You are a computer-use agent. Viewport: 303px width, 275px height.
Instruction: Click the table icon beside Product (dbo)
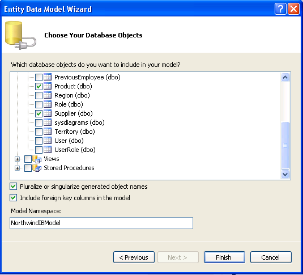point(48,86)
